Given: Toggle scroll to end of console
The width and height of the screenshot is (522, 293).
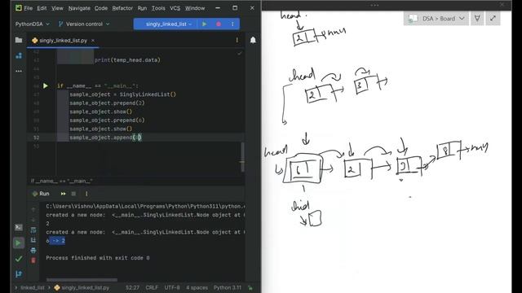Looking at the screenshot, I should [33, 240].
